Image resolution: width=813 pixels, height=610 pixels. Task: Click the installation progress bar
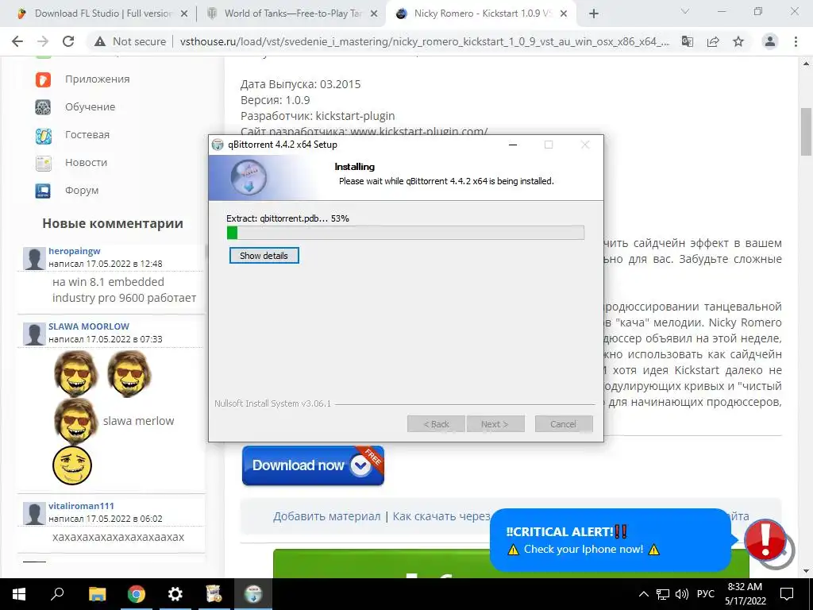(x=406, y=233)
